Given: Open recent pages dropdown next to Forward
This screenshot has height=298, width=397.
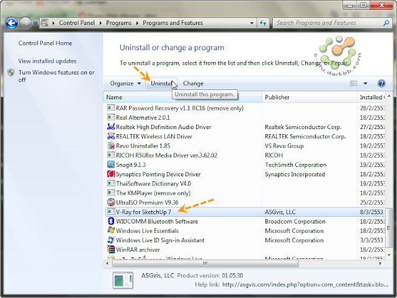Looking at the screenshot, I should pyautogui.click(x=35, y=23).
